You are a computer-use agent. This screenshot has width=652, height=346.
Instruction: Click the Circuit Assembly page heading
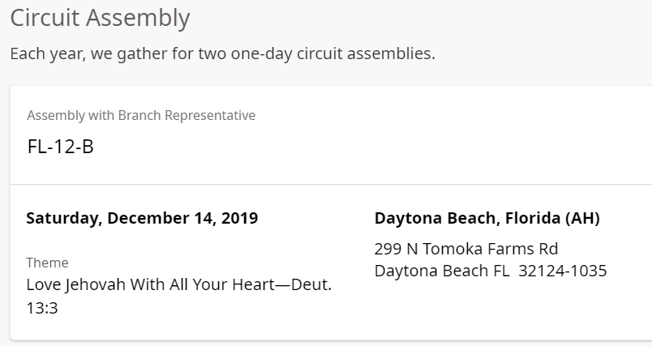click(100, 18)
